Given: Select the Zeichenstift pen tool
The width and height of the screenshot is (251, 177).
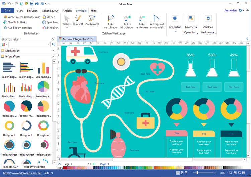Looking at the screenshot, I should coord(92,20).
